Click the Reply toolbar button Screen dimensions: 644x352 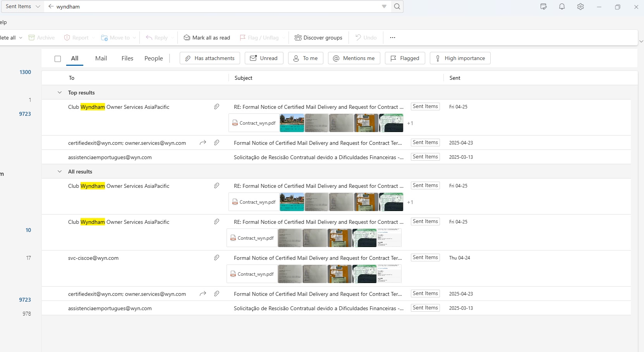[157, 38]
